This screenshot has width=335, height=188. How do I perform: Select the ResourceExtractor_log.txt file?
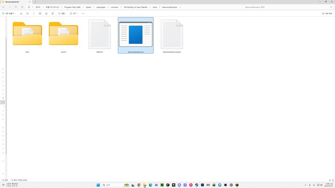172,36
